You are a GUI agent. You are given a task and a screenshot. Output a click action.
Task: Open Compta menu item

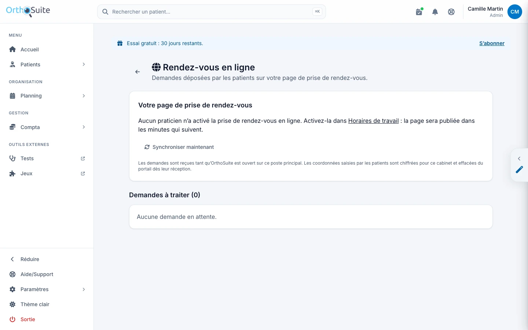47,127
